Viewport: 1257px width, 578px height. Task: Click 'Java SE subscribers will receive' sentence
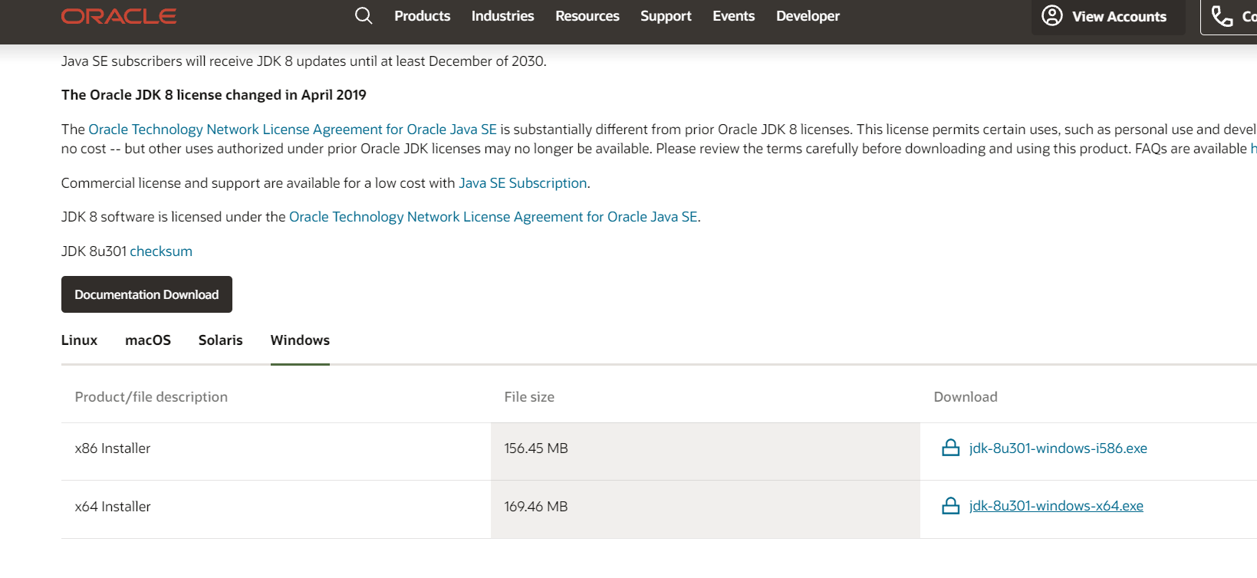tap(304, 61)
